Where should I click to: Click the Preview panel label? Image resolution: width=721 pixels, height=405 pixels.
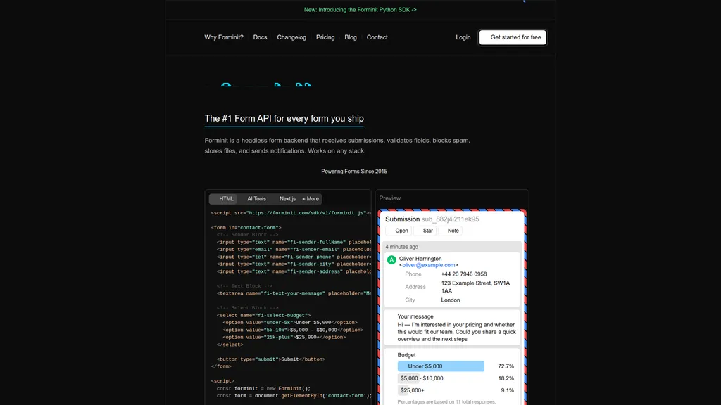pos(390,198)
